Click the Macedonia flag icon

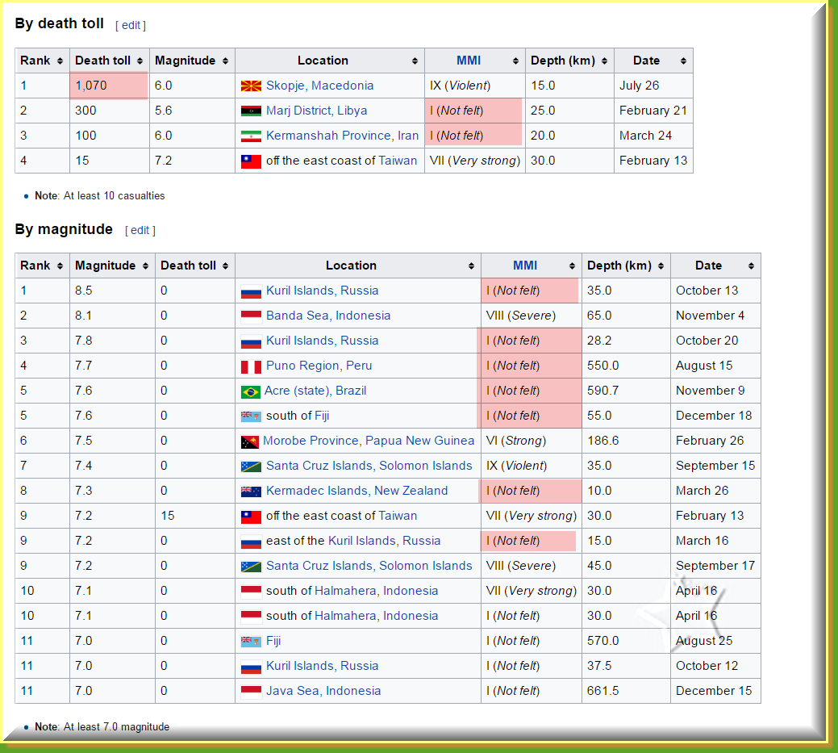click(x=251, y=86)
